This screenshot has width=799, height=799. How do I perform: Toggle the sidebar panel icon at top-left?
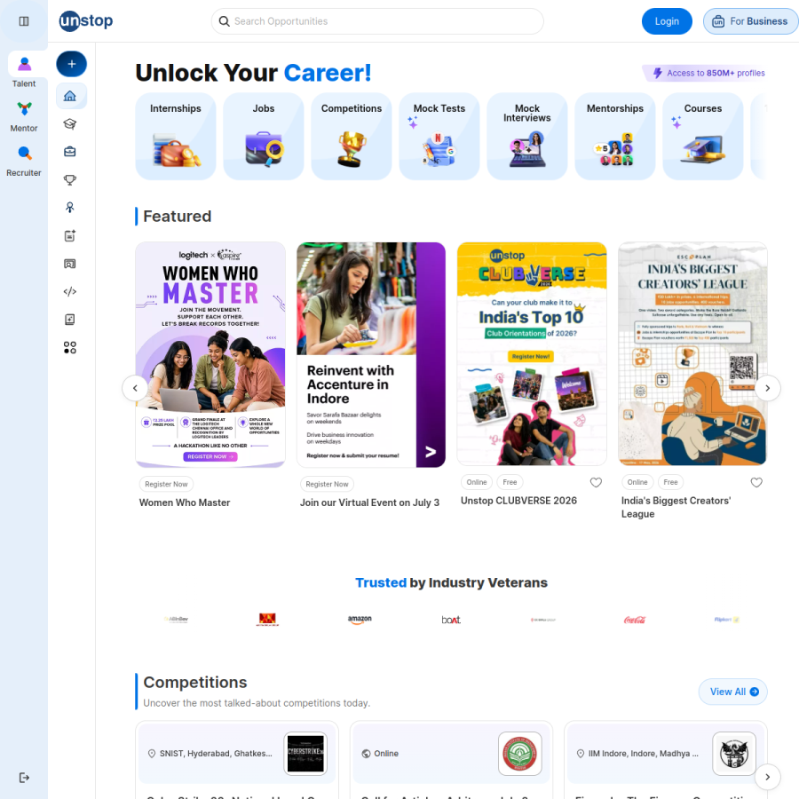[23, 21]
